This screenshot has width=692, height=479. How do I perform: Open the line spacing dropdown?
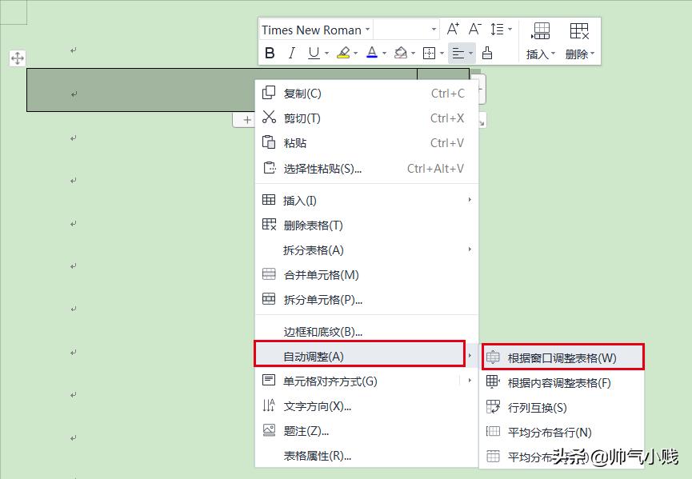point(502,30)
